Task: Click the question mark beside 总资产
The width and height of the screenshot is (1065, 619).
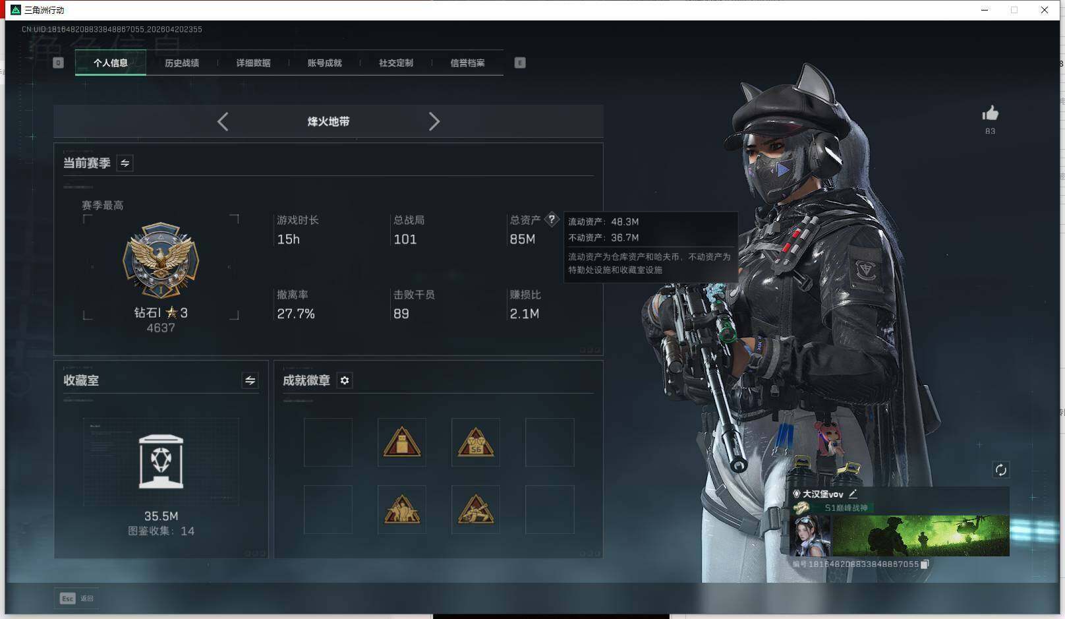Action: click(552, 220)
